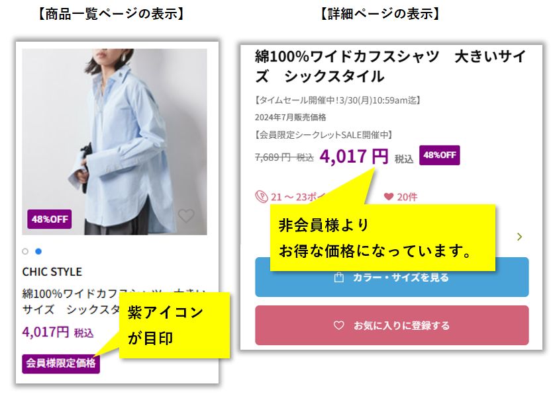Click the pink heart icon beside 20件
553x398 pixels.
[x=388, y=196]
